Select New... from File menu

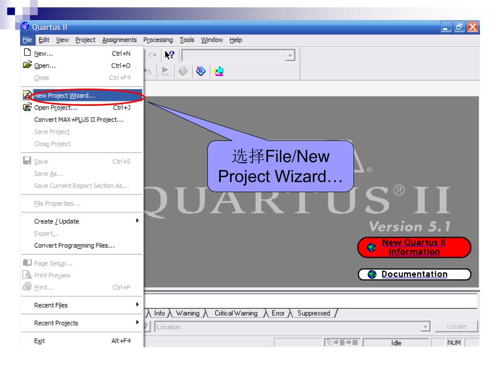pyautogui.click(x=82, y=53)
